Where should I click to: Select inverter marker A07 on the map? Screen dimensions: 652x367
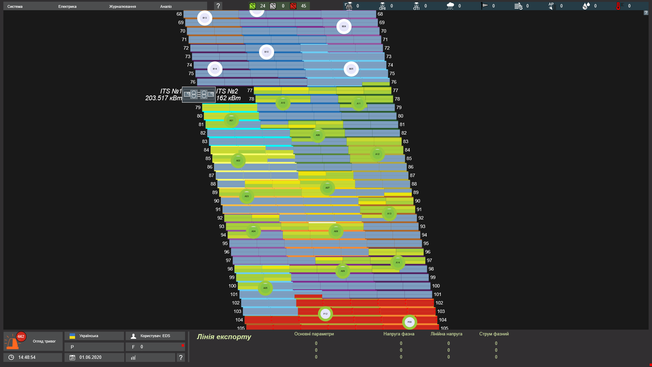click(327, 188)
